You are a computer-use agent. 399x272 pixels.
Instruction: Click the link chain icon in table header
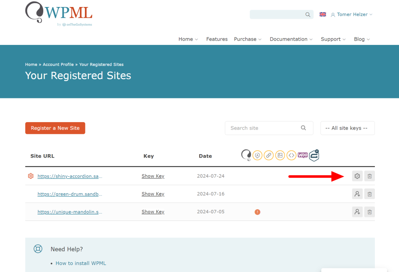point(268,155)
